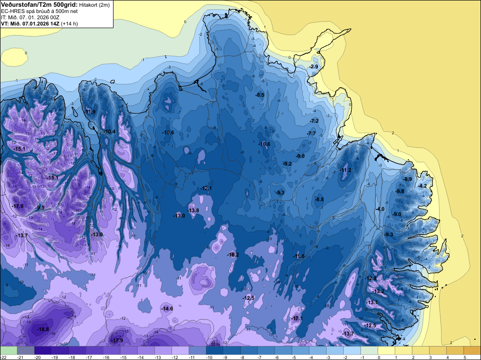Viewport: 481px width, 360px height.
Task: Select the legend swatch labeled 4
Action: pos(455,350)
